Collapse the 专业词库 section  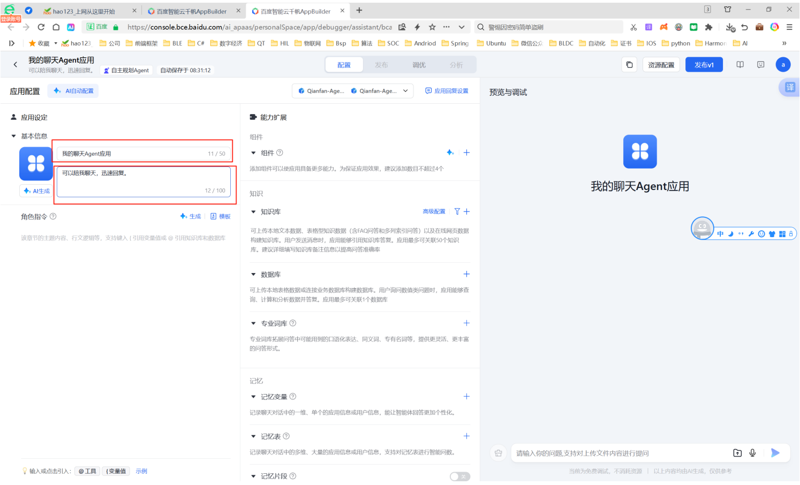253,323
